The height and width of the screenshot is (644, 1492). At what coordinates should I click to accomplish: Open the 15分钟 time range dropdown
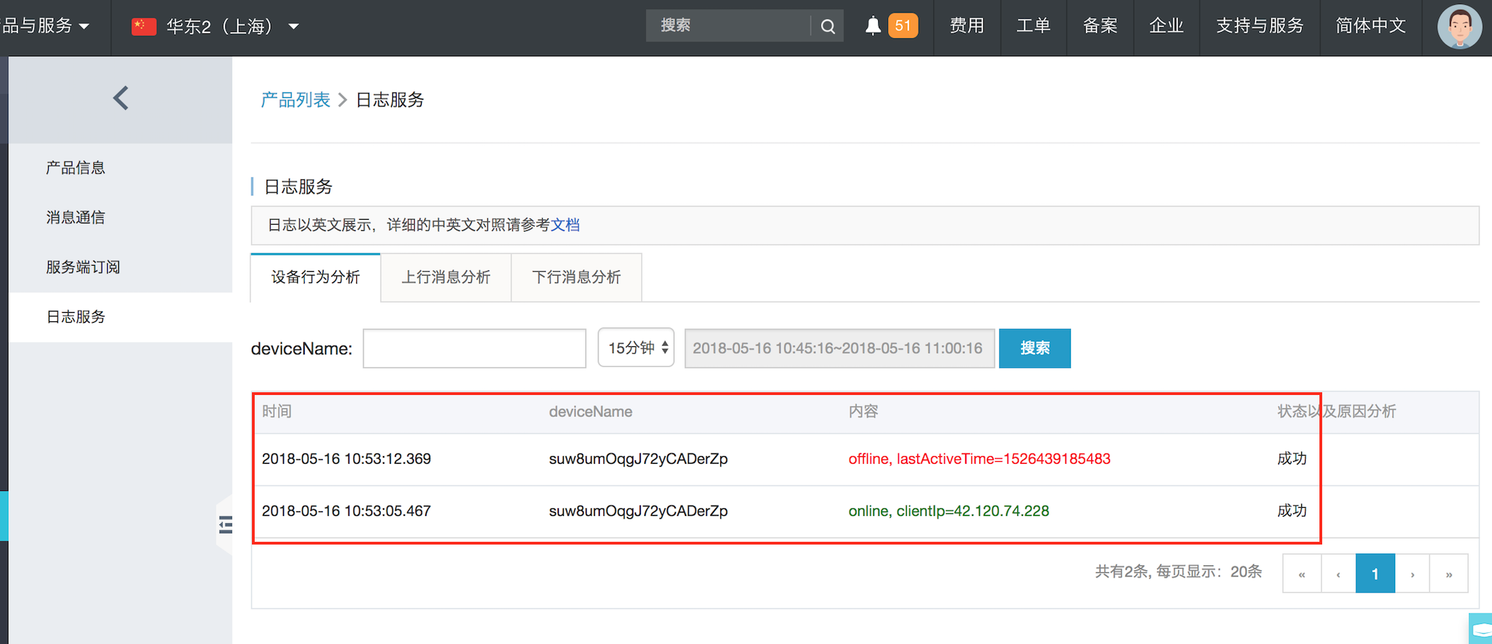pos(636,348)
